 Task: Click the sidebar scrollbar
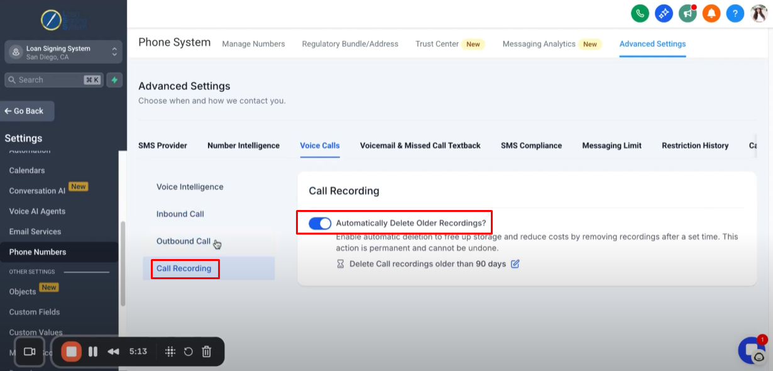click(123, 264)
